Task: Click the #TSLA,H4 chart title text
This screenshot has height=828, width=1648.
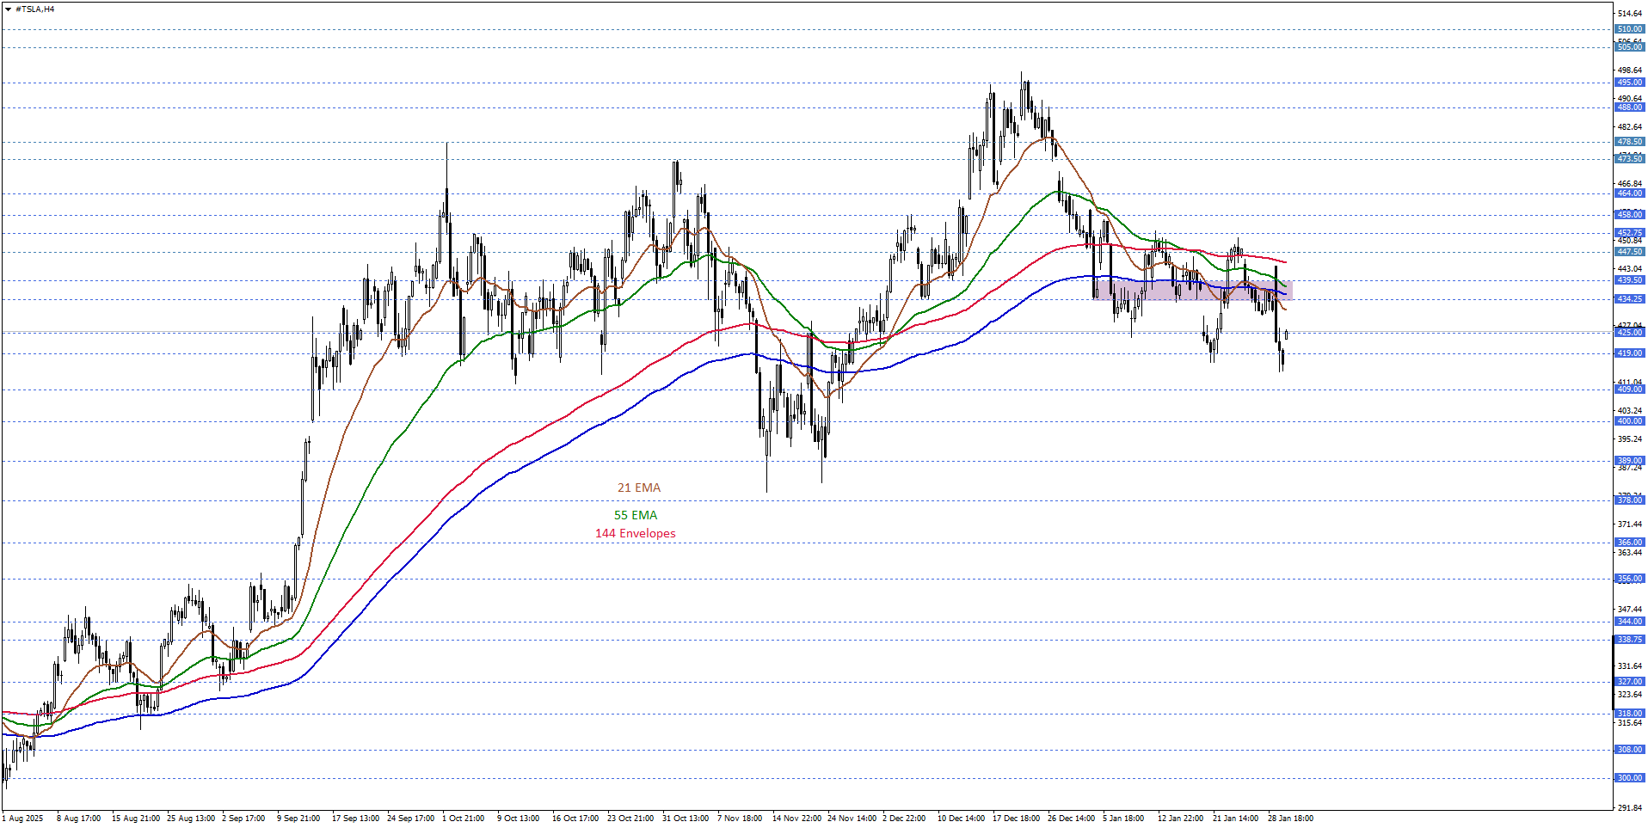Action: (x=34, y=9)
